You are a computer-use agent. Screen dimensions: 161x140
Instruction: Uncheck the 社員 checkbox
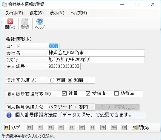coord(64,93)
